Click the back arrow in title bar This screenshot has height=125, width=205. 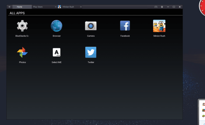point(10,7)
